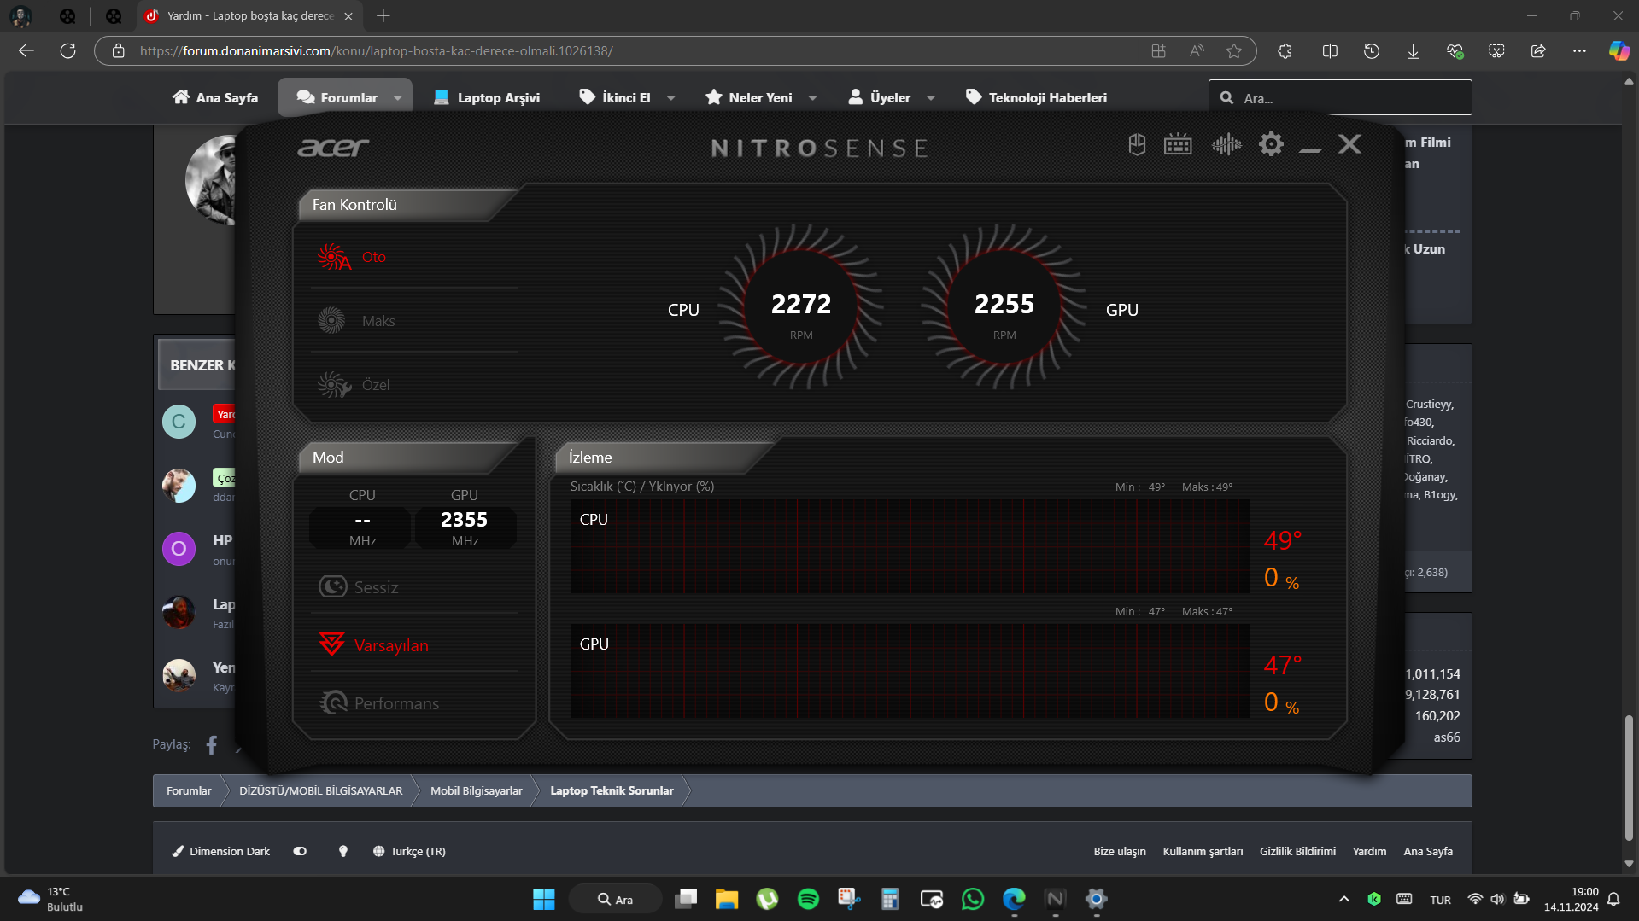Show hidden system tray icons

(x=1343, y=899)
